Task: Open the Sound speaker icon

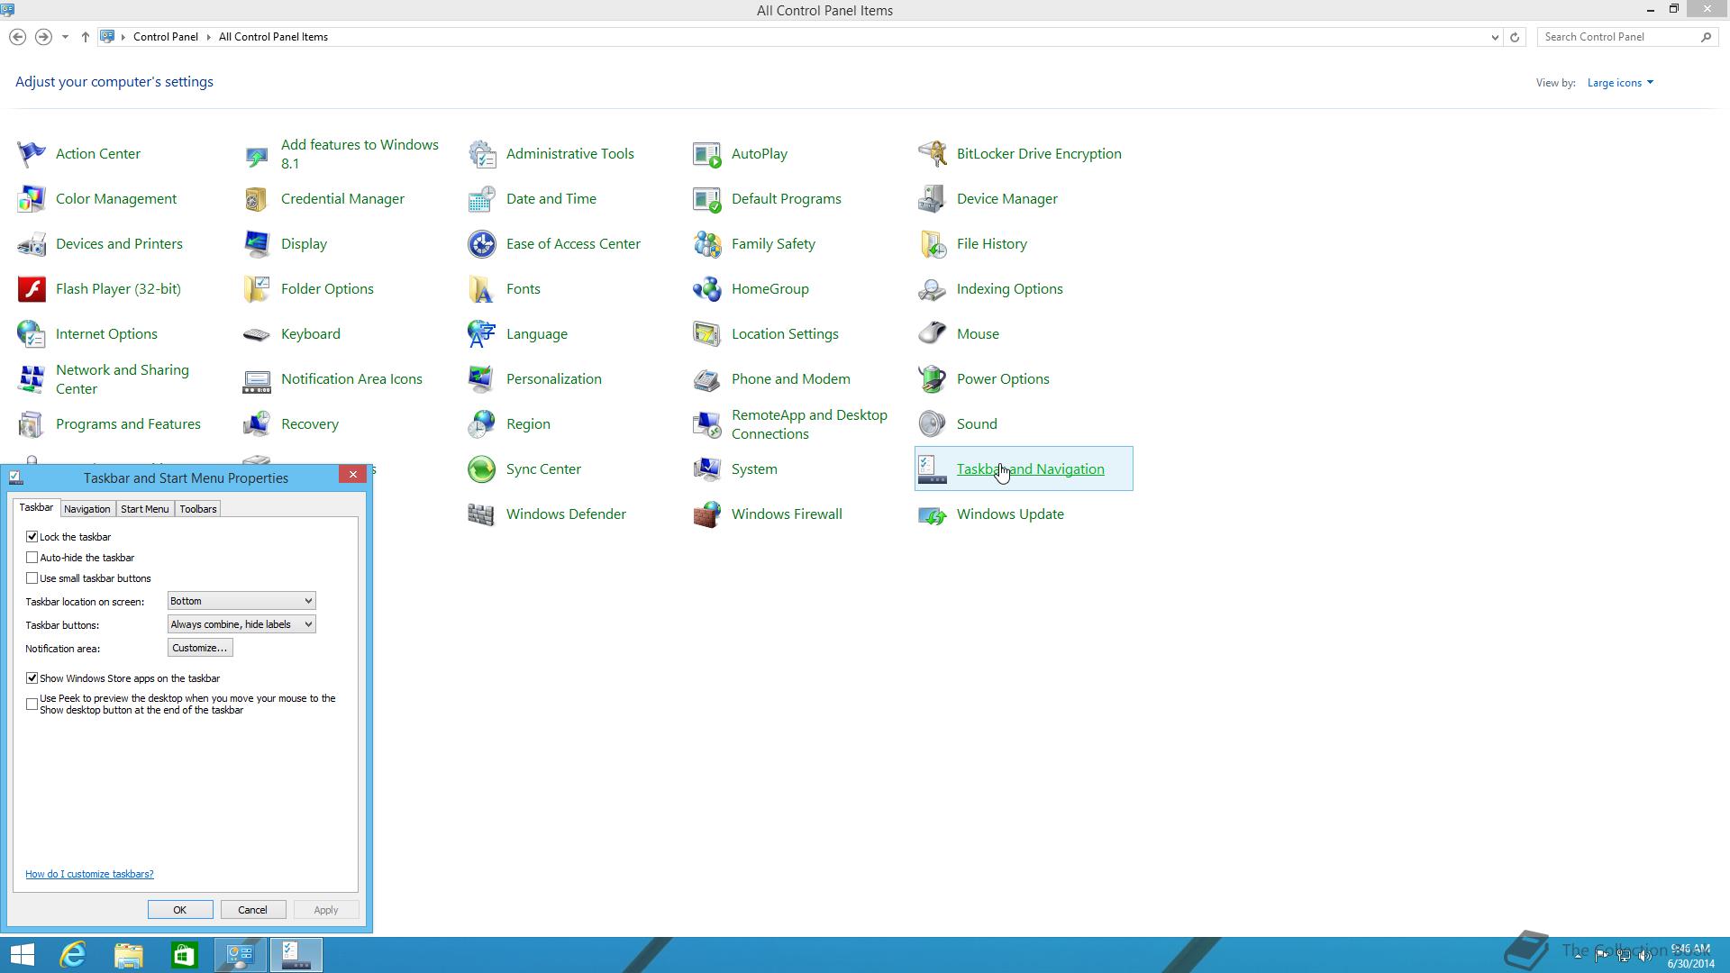Action: (933, 424)
